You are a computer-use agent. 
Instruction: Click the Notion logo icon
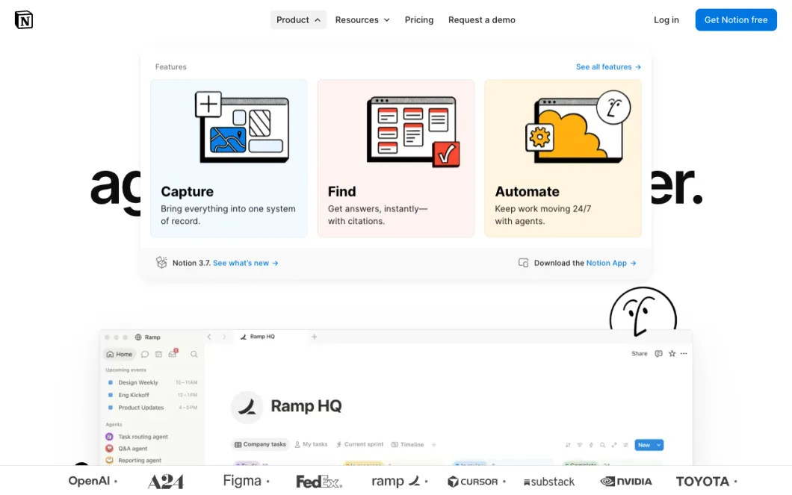(24, 19)
